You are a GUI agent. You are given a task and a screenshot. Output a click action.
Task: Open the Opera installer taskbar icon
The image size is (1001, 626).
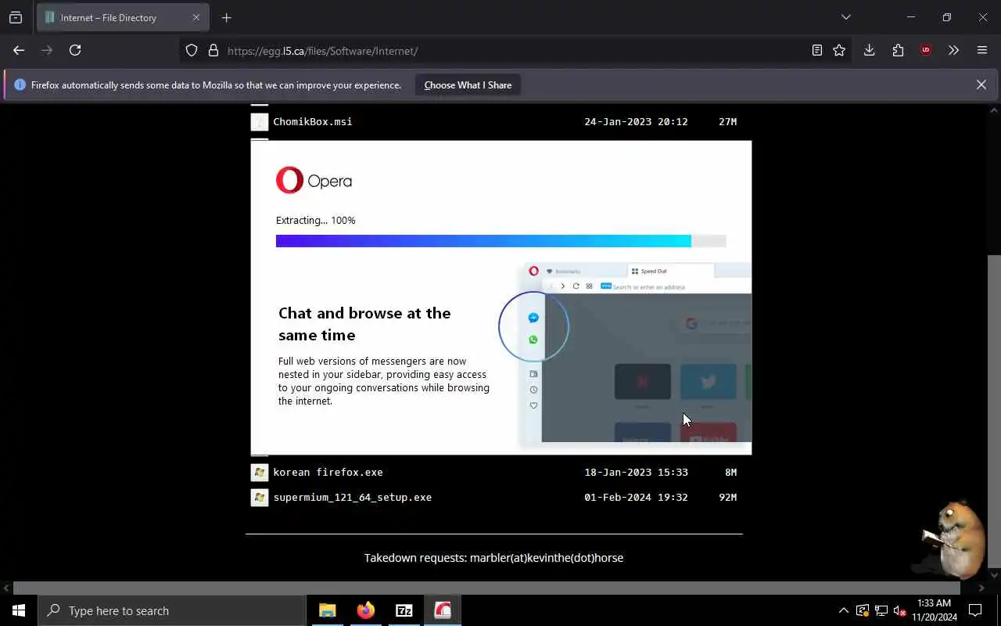coord(443,610)
